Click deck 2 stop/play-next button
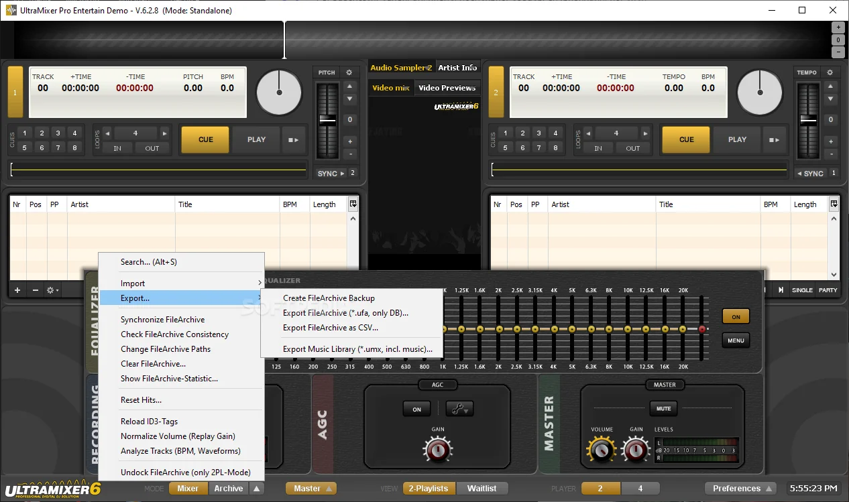This screenshot has width=849, height=502. 774,140
